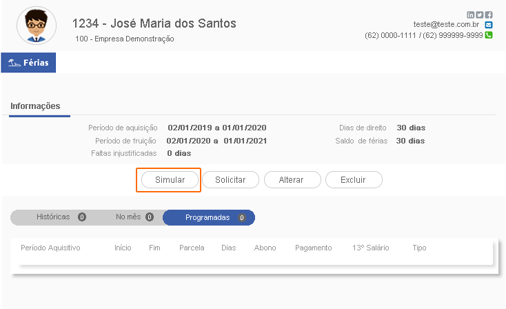Open the LinkedIn profile icon
506x309 pixels.
click(471, 15)
